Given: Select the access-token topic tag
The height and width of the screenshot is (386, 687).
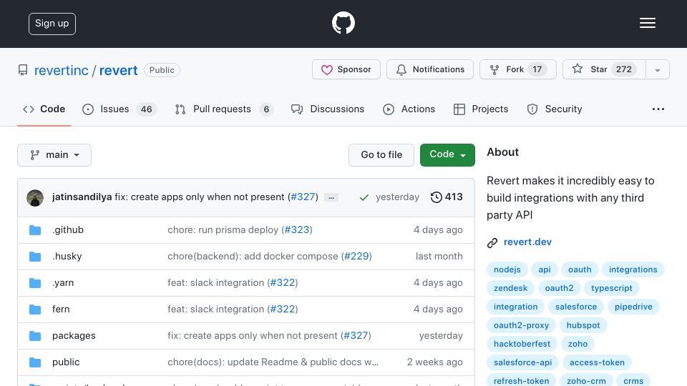Looking at the screenshot, I should pyautogui.click(x=597, y=362).
